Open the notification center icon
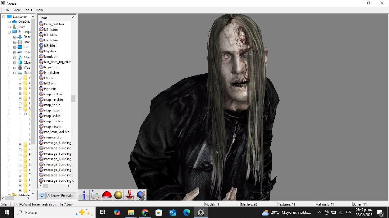The image size is (389, 218). [380, 213]
